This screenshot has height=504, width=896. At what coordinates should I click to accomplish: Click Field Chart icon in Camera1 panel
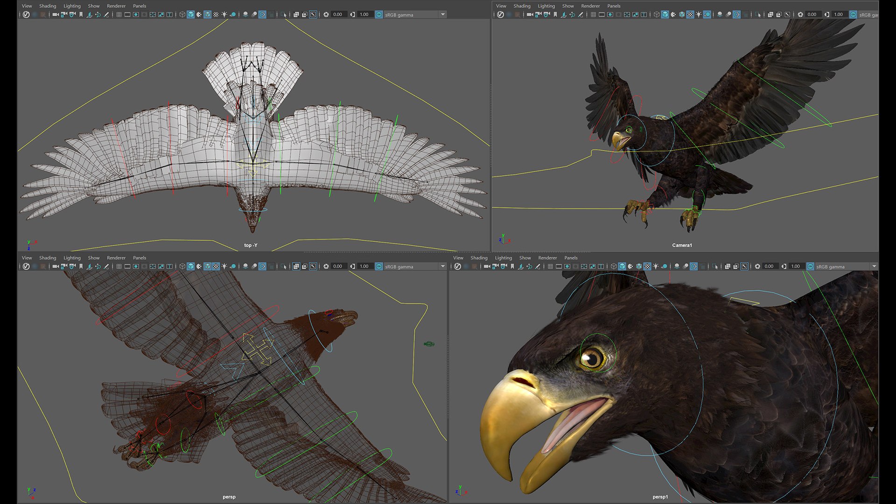tap(627, 14)
